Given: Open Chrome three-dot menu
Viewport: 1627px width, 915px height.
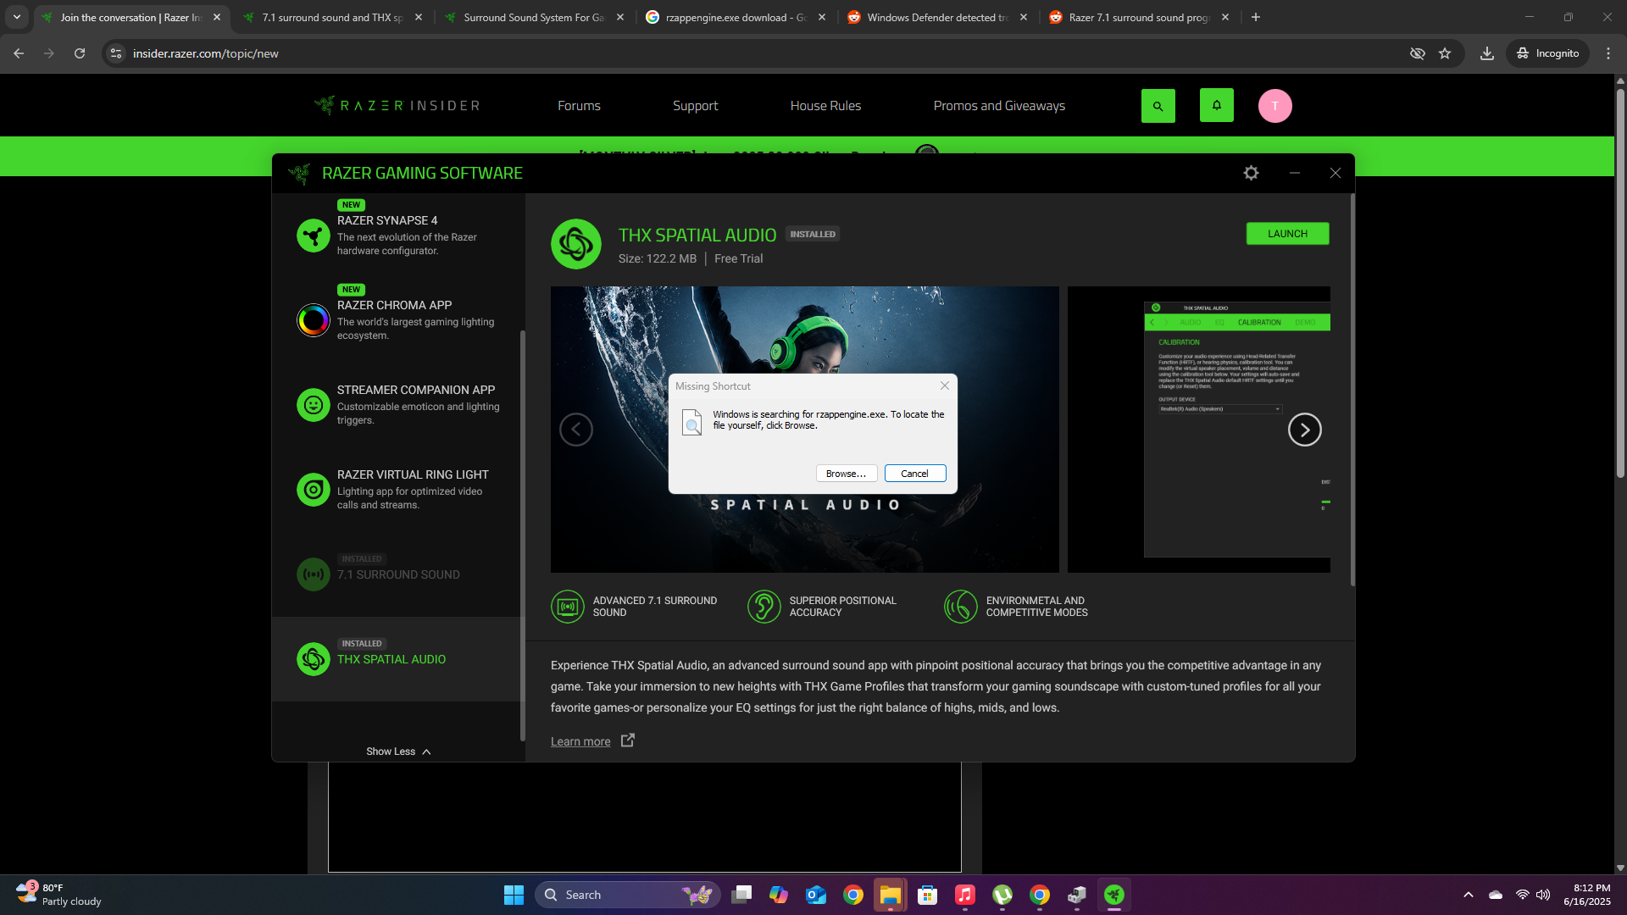Looking at the screenshot, I should [1608, 53].
